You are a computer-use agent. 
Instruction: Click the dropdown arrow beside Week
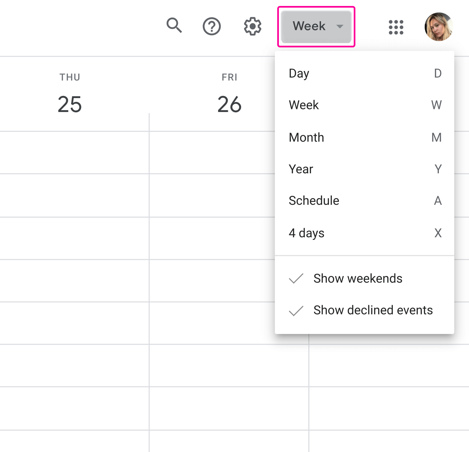tap(340, 27)
